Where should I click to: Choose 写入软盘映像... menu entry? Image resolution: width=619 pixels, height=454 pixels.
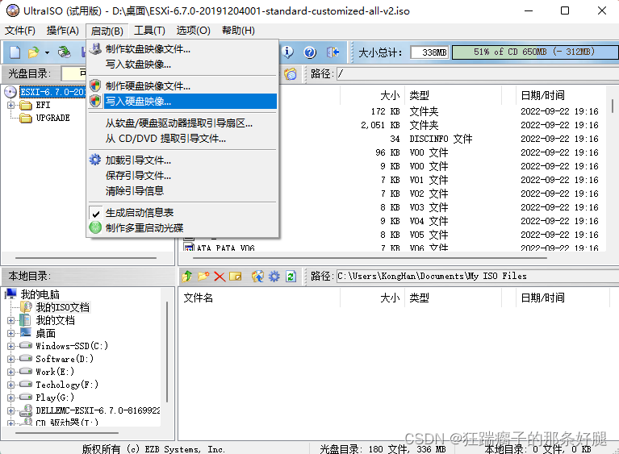[182, 65]
